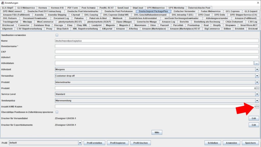261x147 pixels.
Task: Click into the Name input field
Action: (x=157, y=41)
